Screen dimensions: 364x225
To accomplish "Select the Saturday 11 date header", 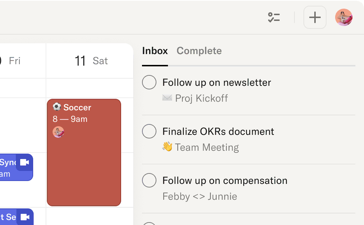I will pos(91,61).
